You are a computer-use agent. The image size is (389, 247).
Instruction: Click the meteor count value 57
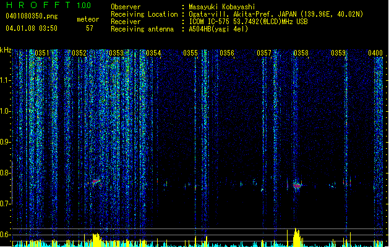pyautogui.click(x=90, y=28)
